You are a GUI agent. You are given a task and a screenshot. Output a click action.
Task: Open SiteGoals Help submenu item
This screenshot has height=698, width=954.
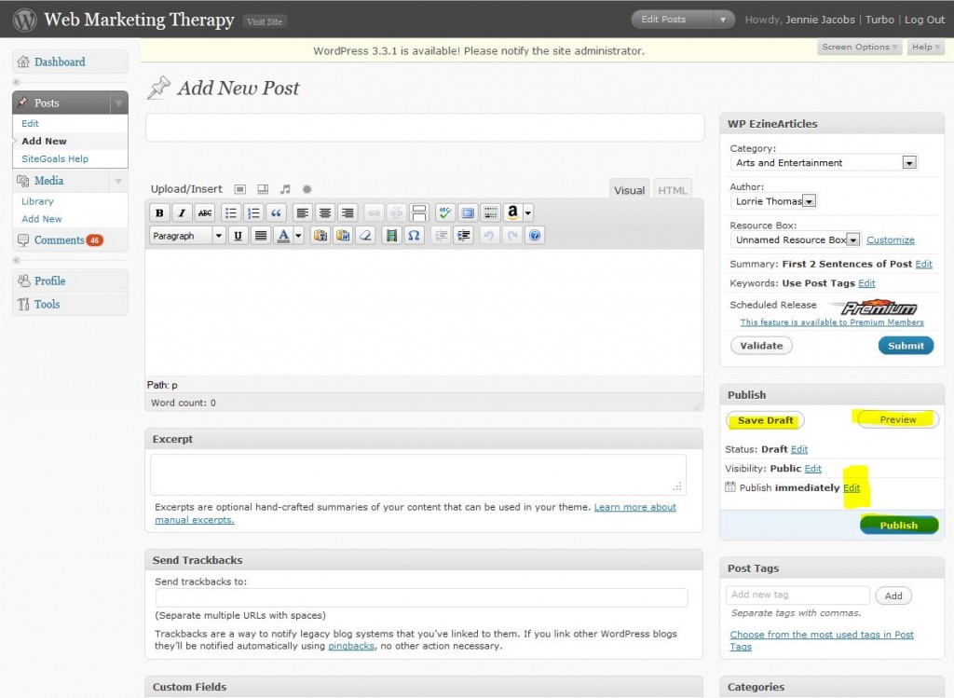tap(55, 158)
